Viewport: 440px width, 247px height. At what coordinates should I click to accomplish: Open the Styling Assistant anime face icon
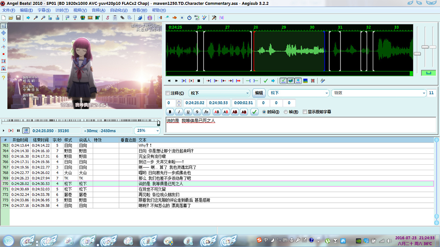click(150, 18)
